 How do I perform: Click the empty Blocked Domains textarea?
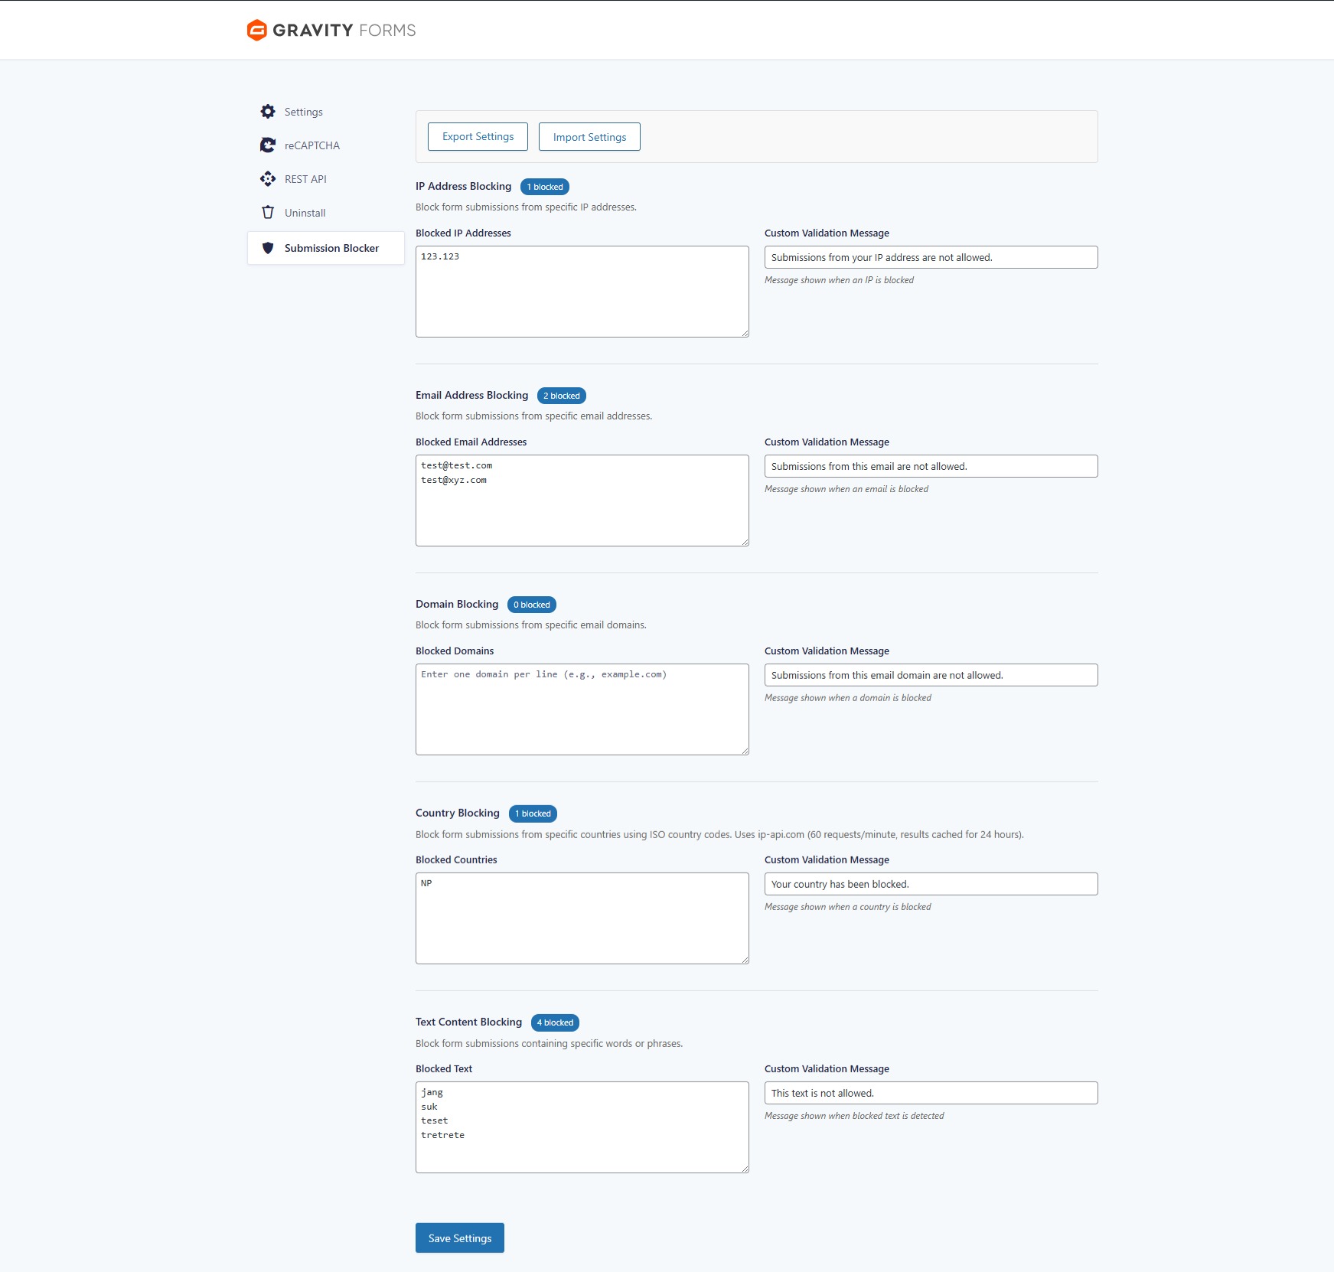(x=582, y=709)
